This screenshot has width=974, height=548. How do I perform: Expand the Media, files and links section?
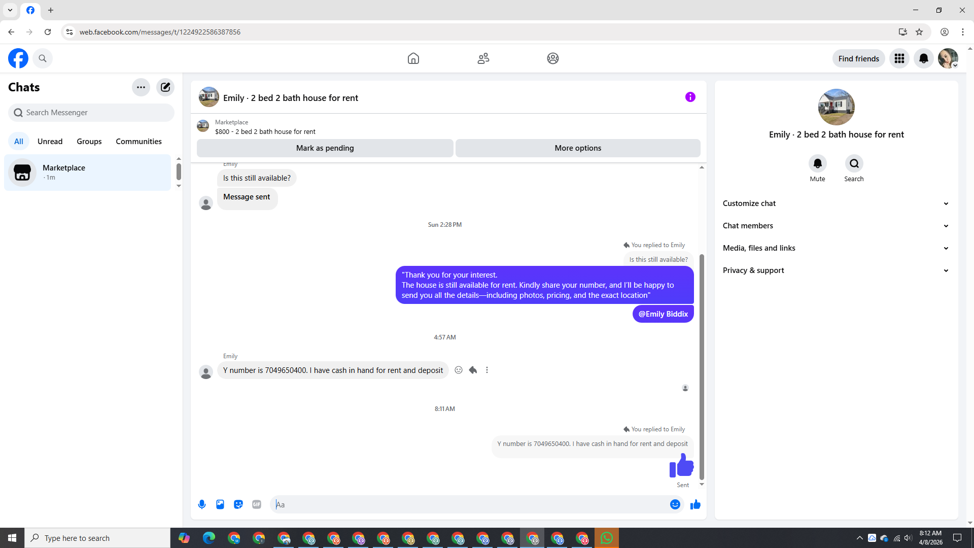836,248
